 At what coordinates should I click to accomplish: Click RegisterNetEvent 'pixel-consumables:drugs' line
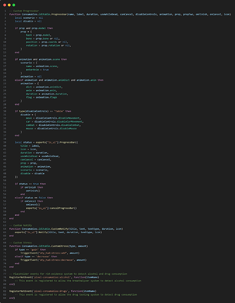tap(53, 291)
